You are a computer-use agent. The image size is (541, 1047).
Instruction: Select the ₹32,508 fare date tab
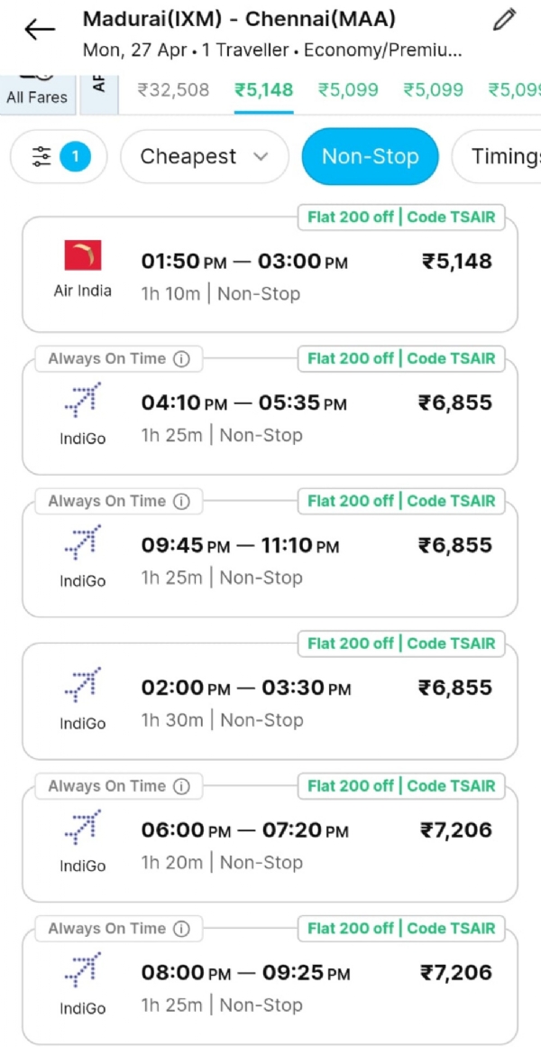point(173,90)
